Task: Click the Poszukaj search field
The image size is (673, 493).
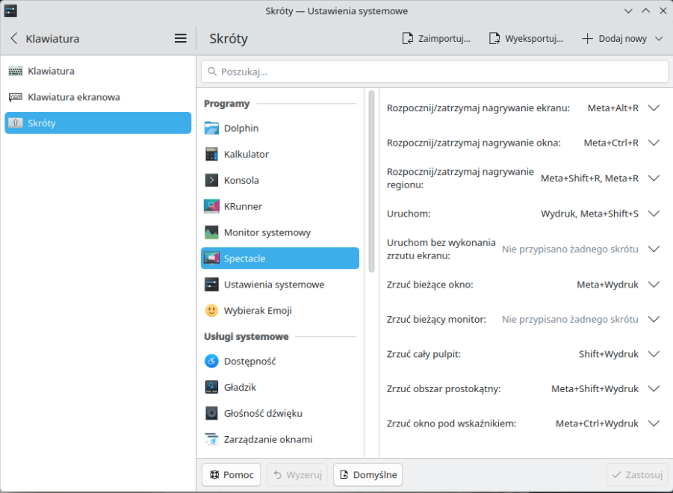Action: click(435, 72)
